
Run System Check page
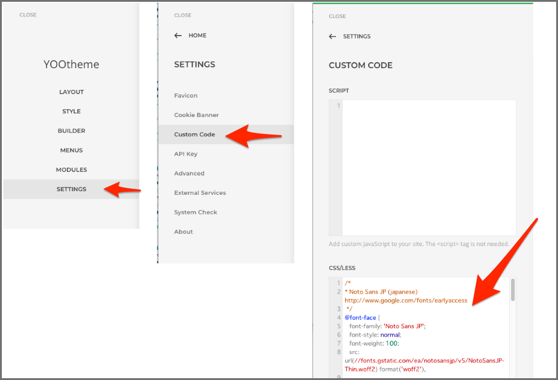pos(195,212)
